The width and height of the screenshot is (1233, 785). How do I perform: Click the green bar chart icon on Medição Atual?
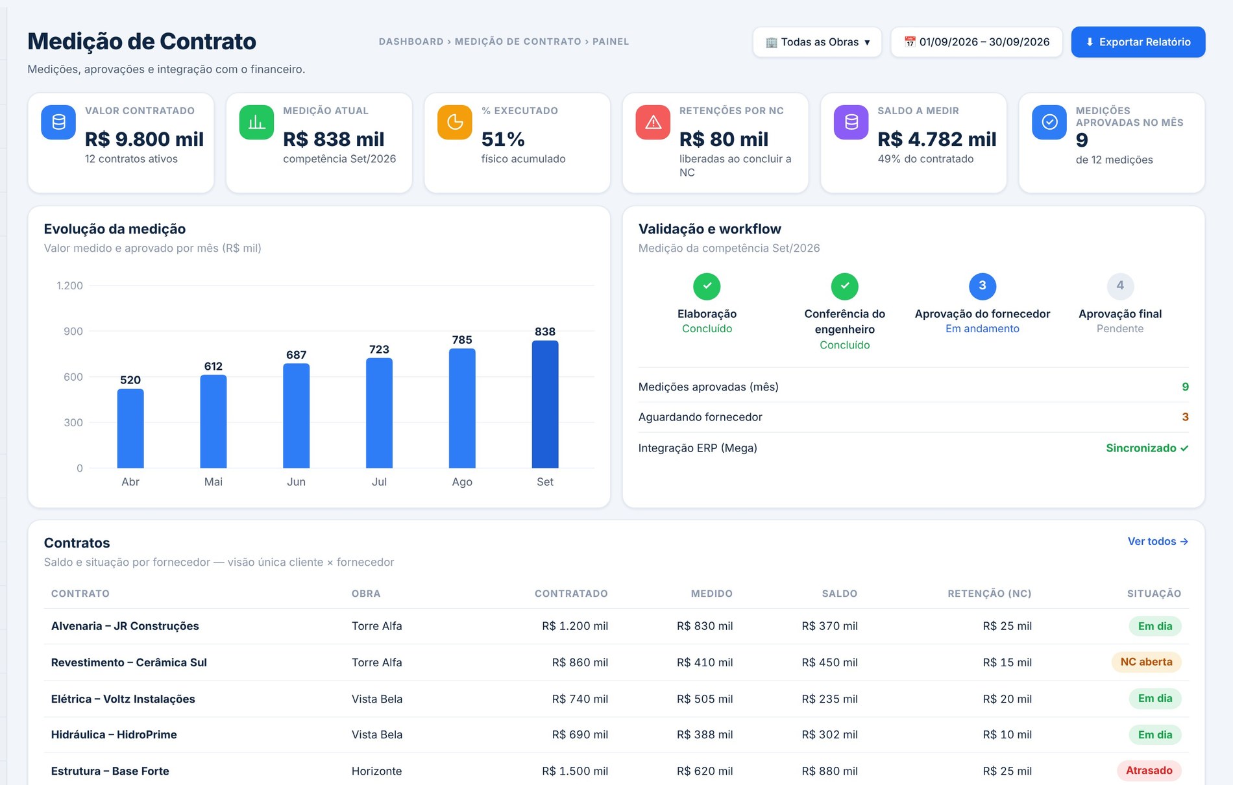[256, 122]
